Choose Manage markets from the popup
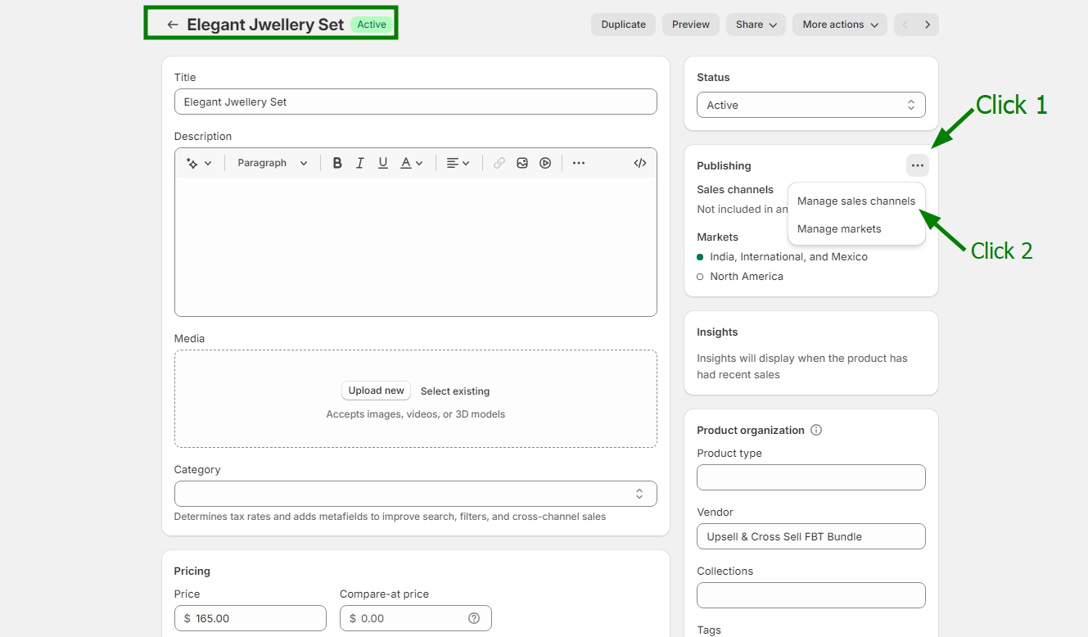This screenshot has width=1088, height=637. click(x=839, y=229)
